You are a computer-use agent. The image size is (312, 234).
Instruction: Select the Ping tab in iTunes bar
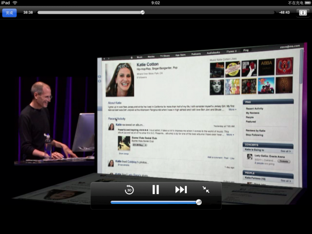pyautogui.click(x=246, y=50)
